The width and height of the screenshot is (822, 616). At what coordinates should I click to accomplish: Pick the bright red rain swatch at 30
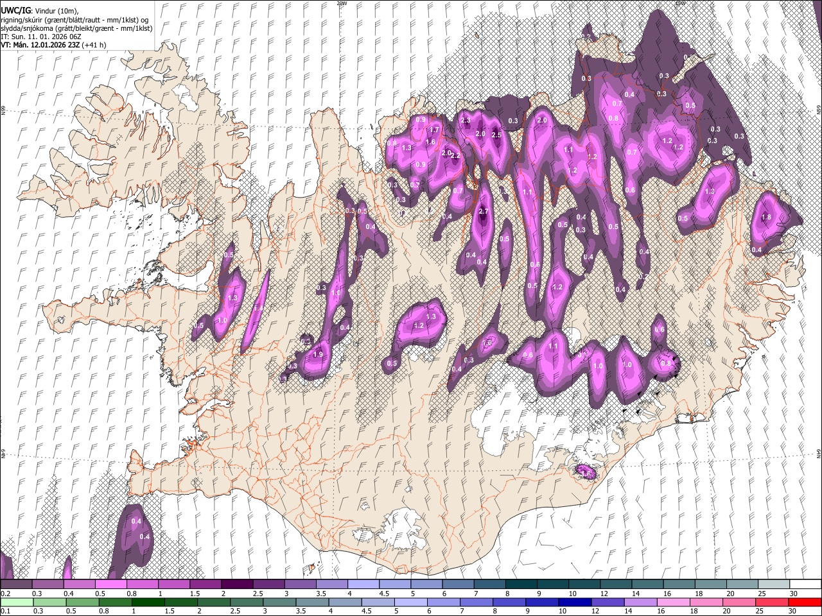point(806,602)
